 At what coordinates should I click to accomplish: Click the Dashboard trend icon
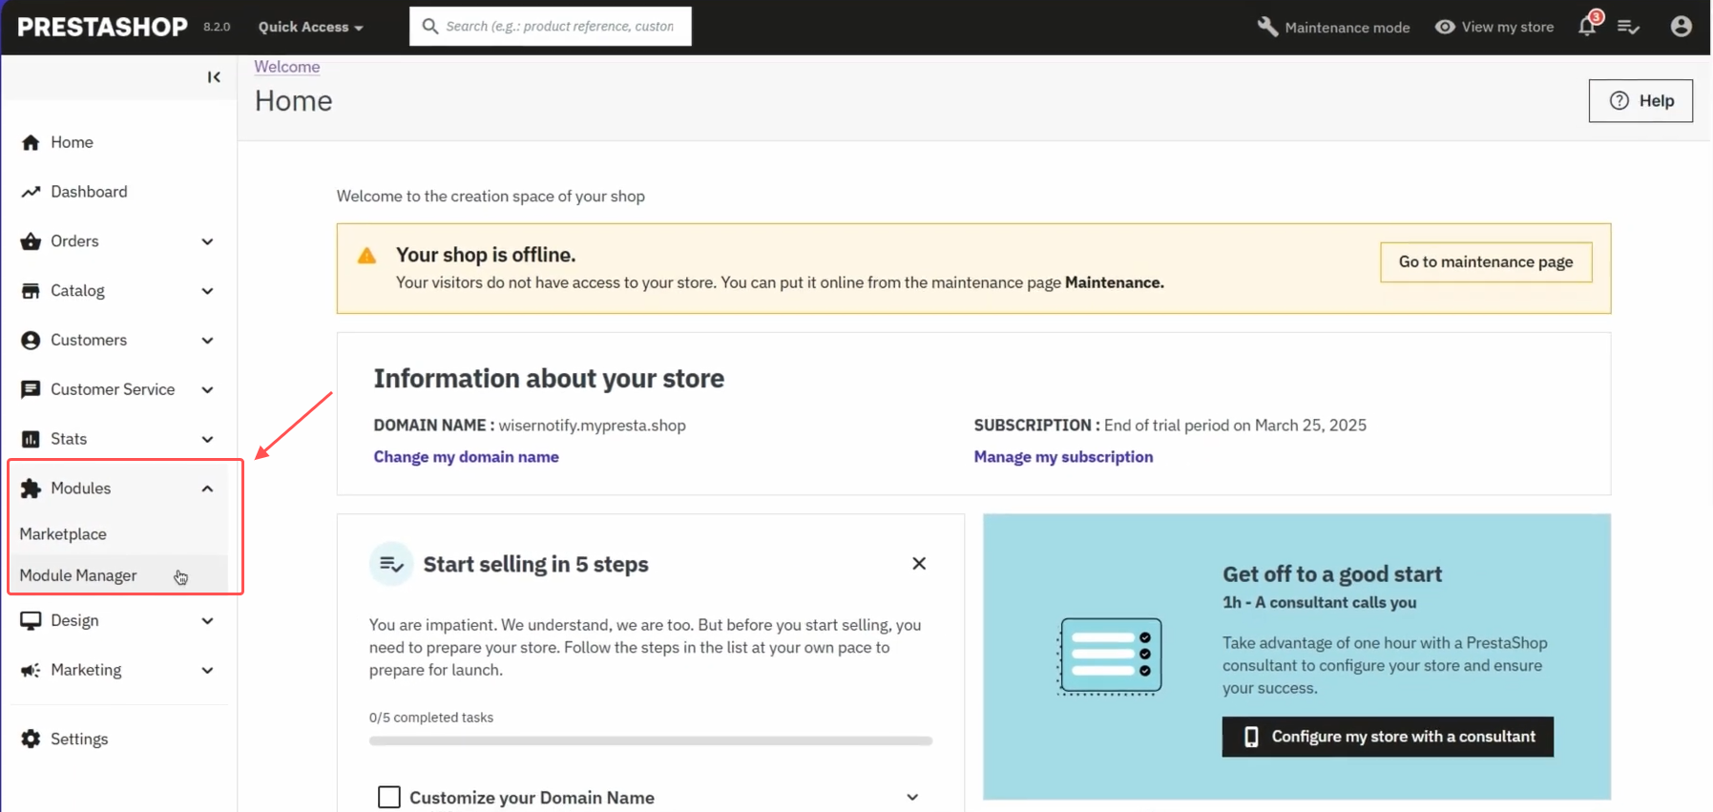tap(31, 192)
